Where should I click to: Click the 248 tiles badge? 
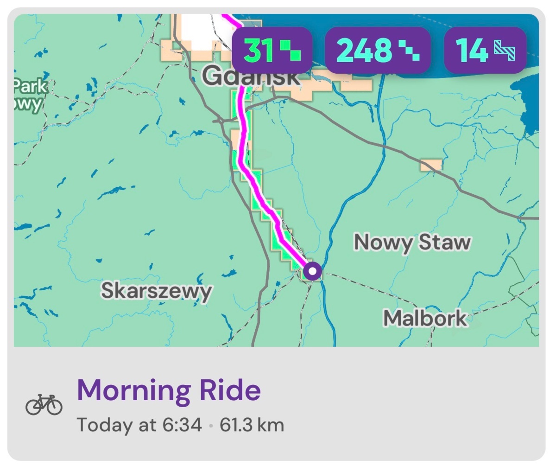(378, 51)
